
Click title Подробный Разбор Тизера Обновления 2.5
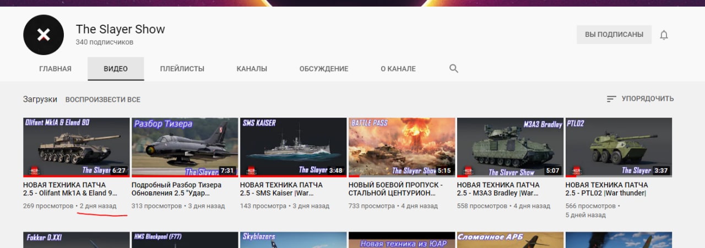[x=177, y=189]
